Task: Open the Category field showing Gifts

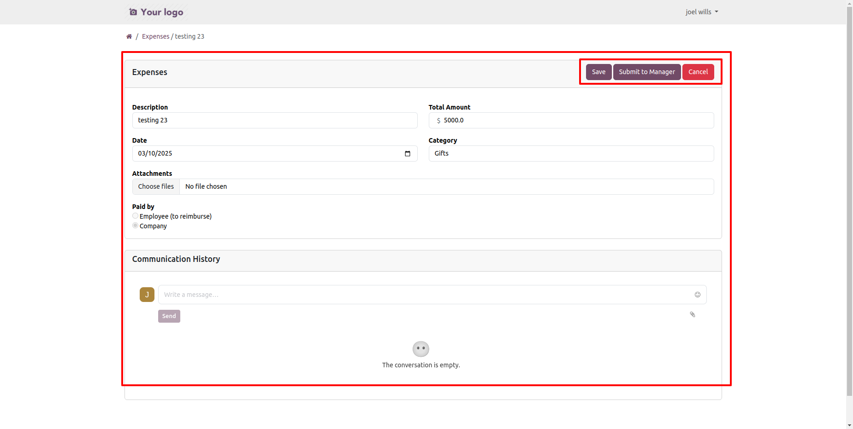Action: click(x=571, y=154)
